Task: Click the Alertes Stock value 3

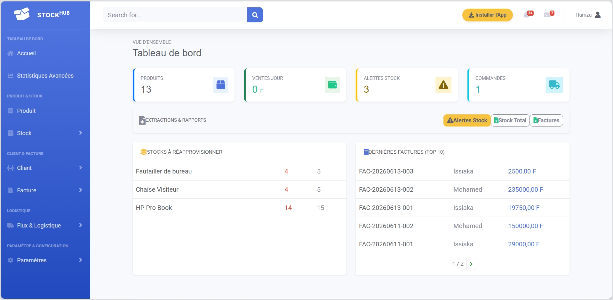Action: pos(366,89)
